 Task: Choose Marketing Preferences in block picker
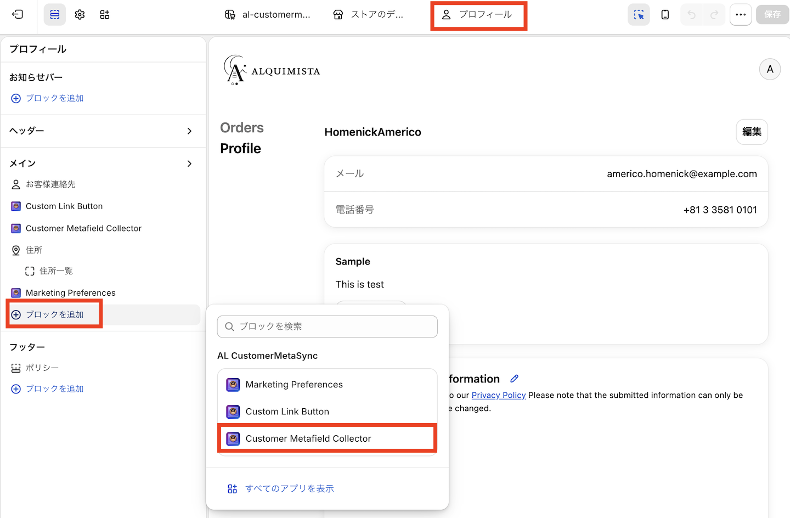click(328, 385)
